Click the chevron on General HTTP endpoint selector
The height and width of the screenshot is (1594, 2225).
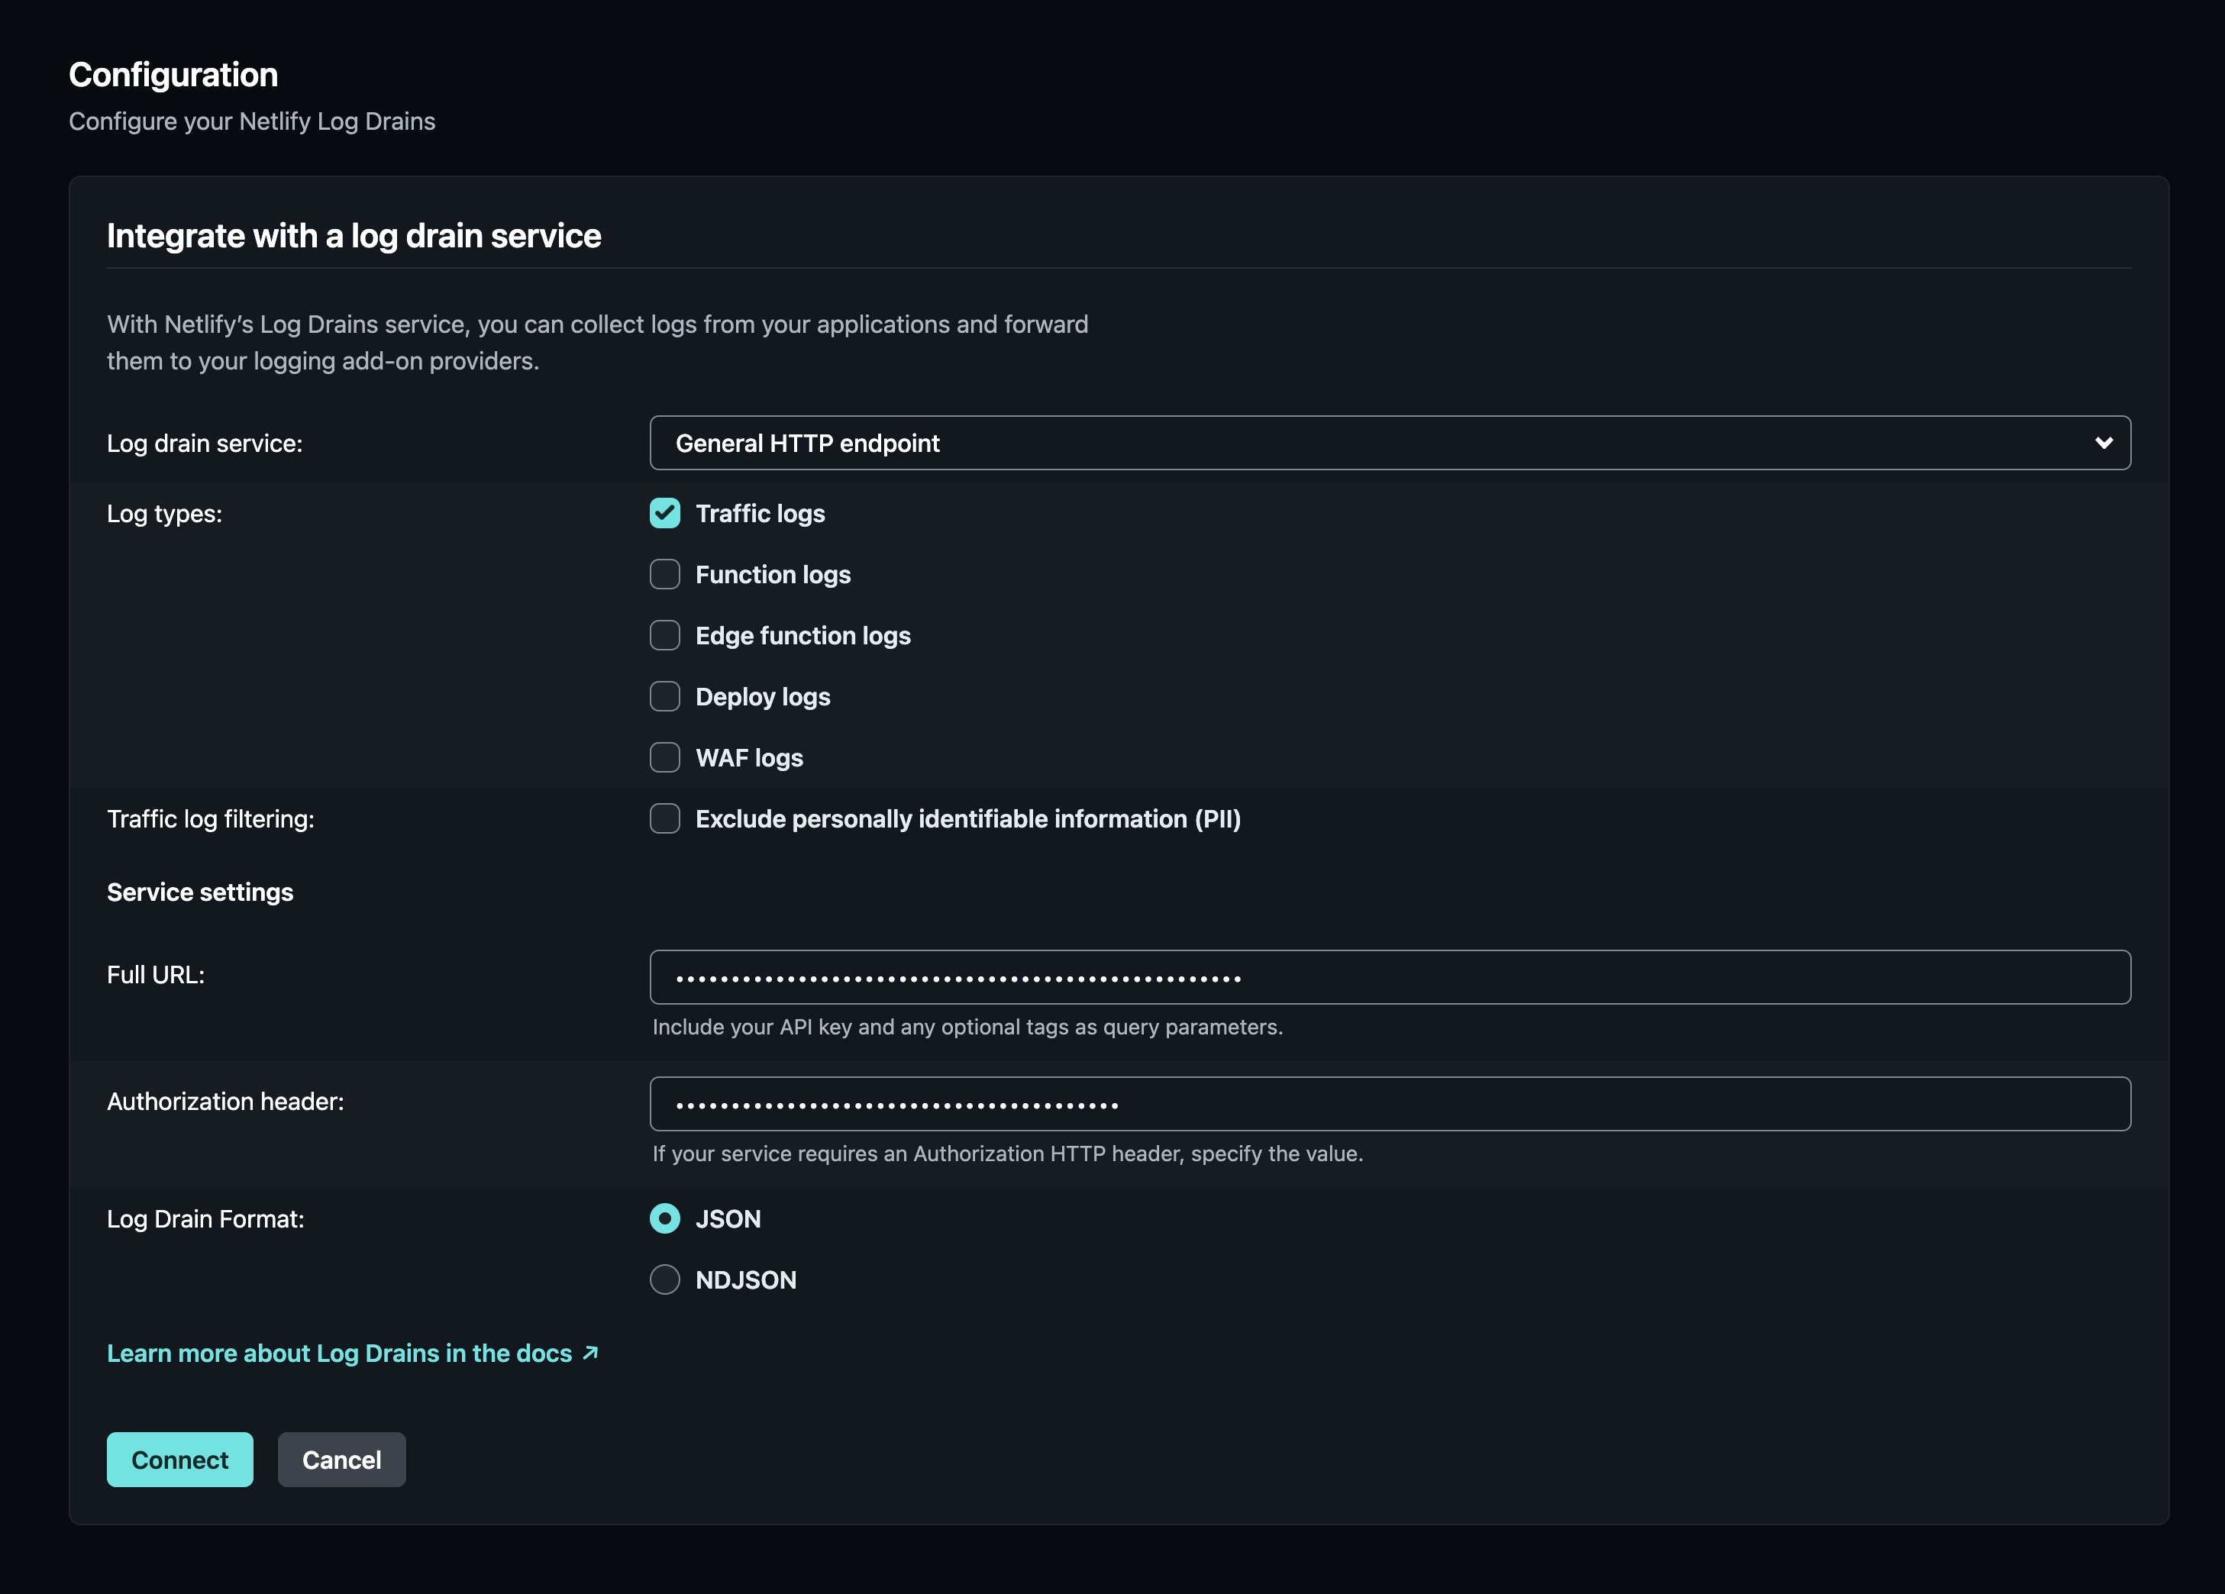(x=2104, y=443)
